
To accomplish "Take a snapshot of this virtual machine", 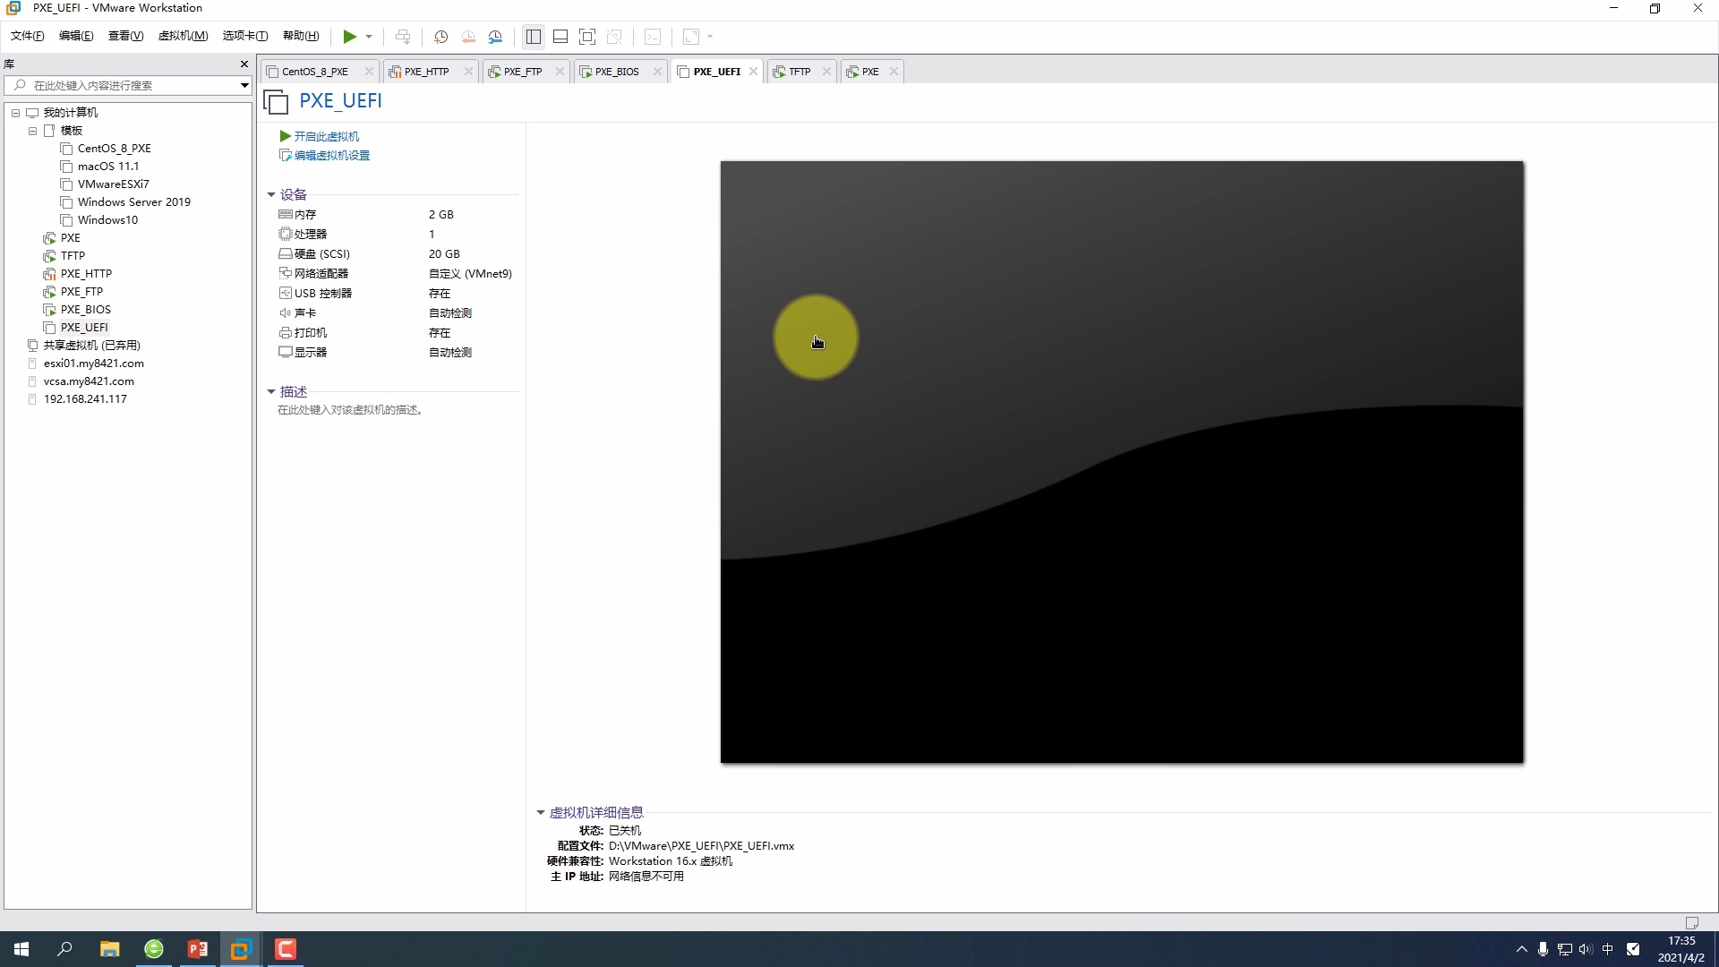I will pos(440,37).
